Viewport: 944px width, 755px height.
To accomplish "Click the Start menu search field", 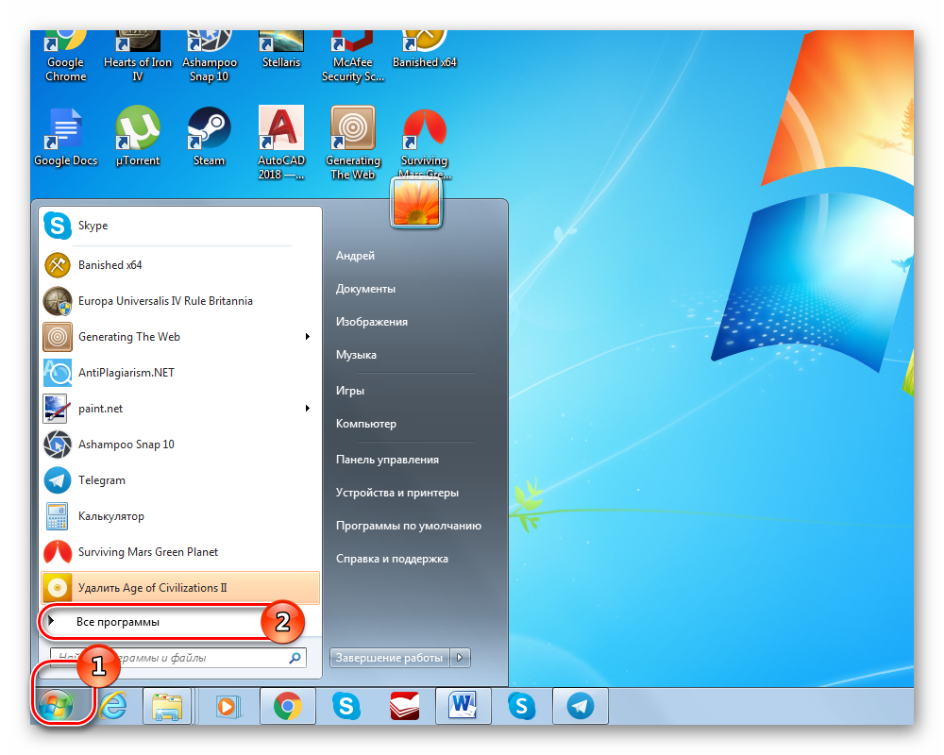I will click(x=170, y=658).
